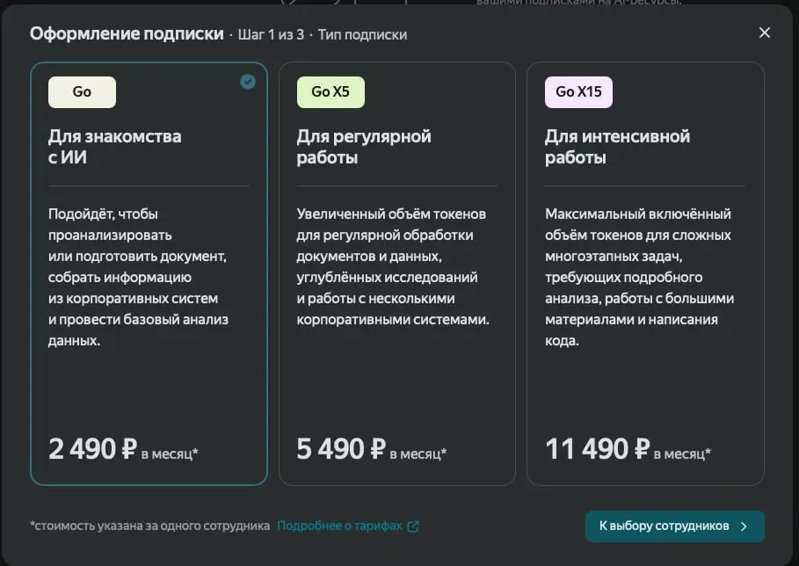Viewport: 799px width, 566px height.
Task: Click the external link icon next to tariffs
Action: click(413, 526)
